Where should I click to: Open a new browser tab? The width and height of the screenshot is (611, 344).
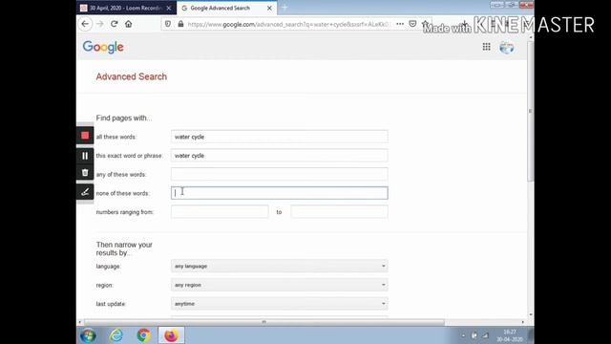pyautogui.click(x=284, y=8)
